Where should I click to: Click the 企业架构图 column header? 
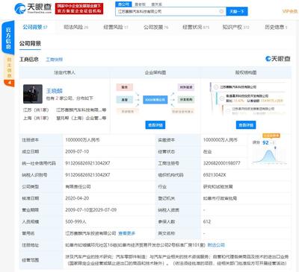[155, 72]
